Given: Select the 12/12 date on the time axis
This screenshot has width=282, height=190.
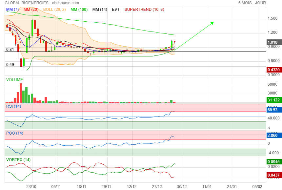Looking at the screenshot, I should click(131, 187).
